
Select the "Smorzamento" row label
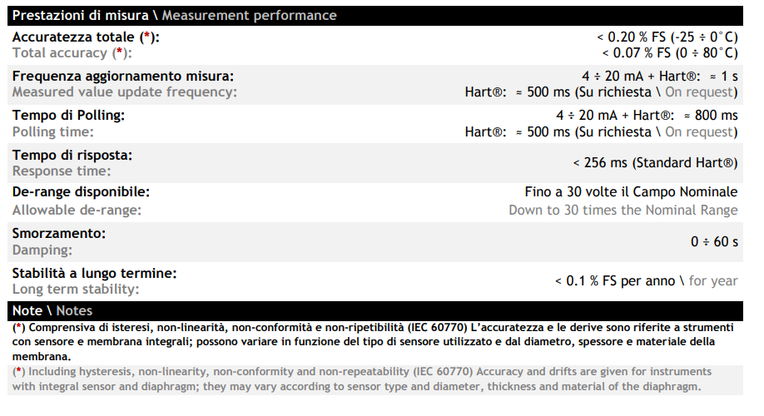[x=58, y=233]
